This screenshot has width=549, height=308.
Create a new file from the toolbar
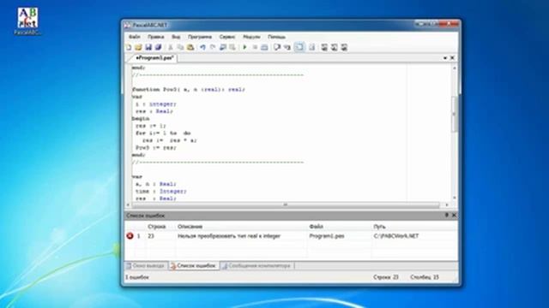tap(129, 47)
